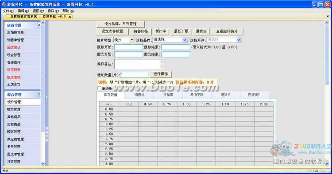The width and height of the screenshot is (332, 174).
Task: Open the 窗口 menu
Action: pyautogui.click(x=53, y=11)
